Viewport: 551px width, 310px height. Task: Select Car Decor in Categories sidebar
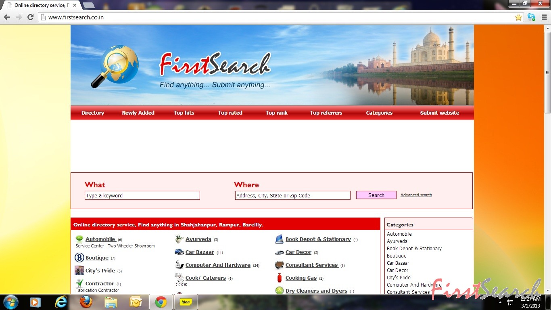pos(397,270)
